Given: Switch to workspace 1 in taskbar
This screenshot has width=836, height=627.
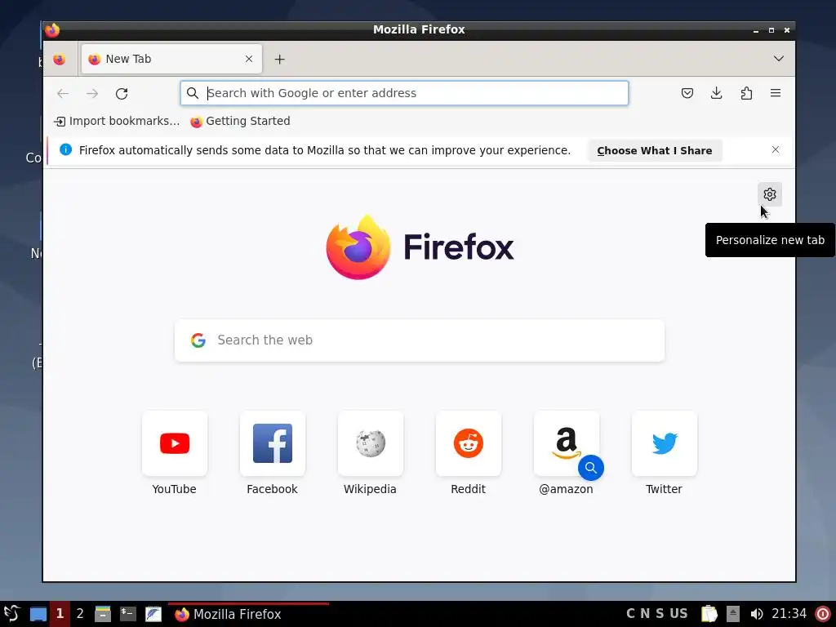Looking at the screenshot, I should point(60,614).
